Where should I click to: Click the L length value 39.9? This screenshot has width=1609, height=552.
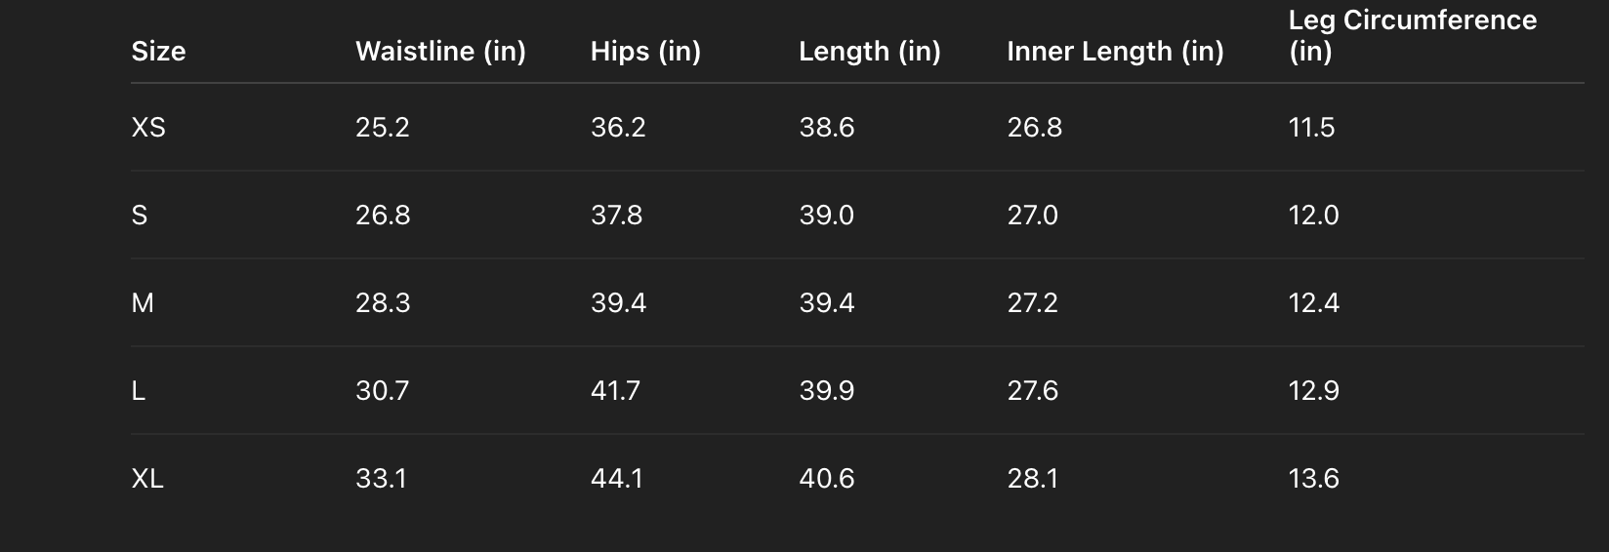(x=826, y=391)
